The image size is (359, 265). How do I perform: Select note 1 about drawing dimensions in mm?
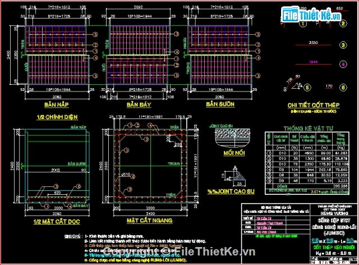(x=114, y=236)
